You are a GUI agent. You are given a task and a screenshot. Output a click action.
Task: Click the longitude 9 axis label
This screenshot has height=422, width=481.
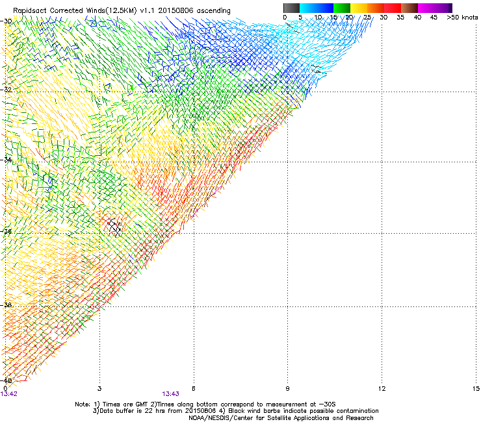(x=287, y=389)
